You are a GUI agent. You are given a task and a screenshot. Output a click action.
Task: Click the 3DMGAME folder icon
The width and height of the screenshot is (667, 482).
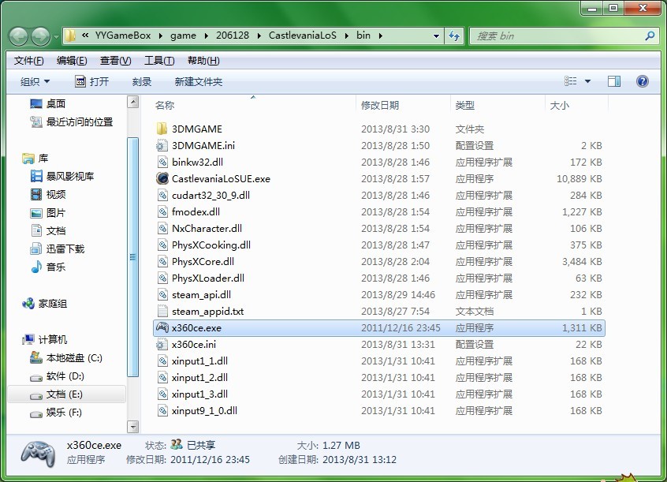pos(162,129)
